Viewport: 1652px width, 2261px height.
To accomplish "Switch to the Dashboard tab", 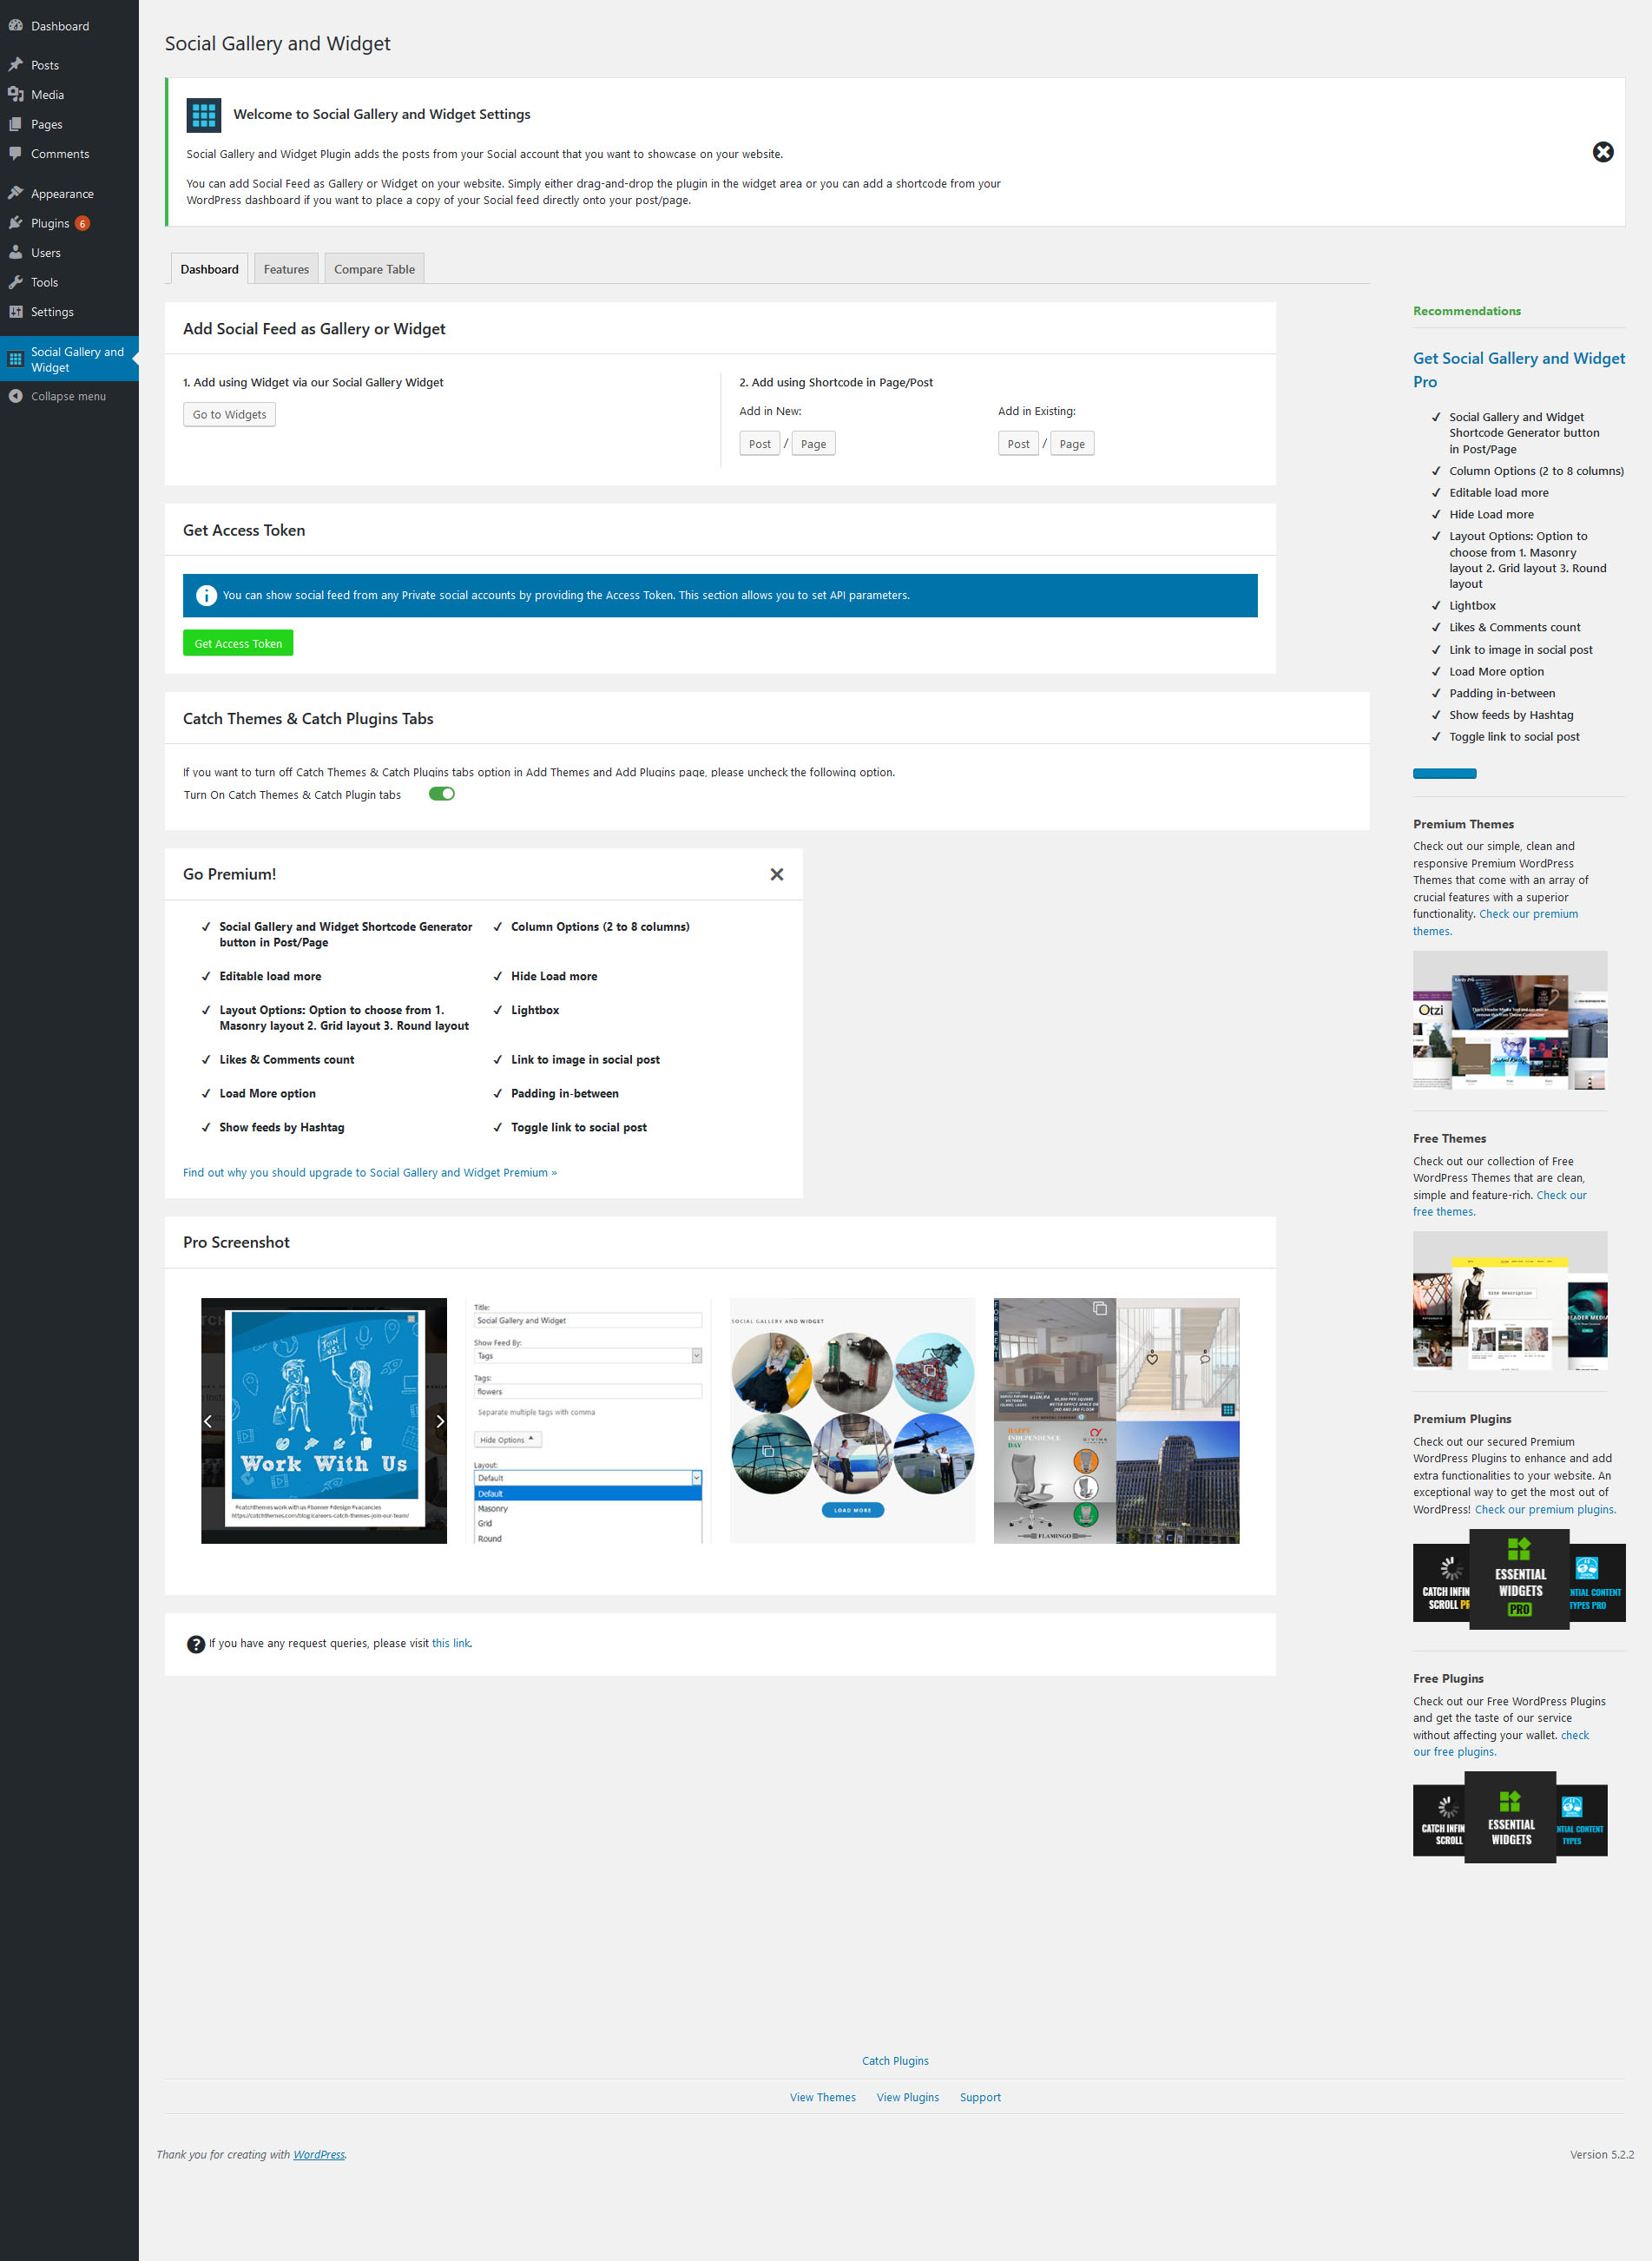I will pyautogui.click(x=209, y=269).
